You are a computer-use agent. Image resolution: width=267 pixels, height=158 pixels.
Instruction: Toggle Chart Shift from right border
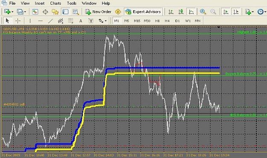[236, 12]
